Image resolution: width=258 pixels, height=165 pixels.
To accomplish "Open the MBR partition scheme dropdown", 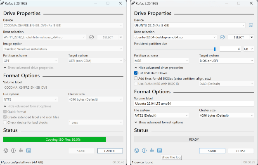I will tap(164, 61).
